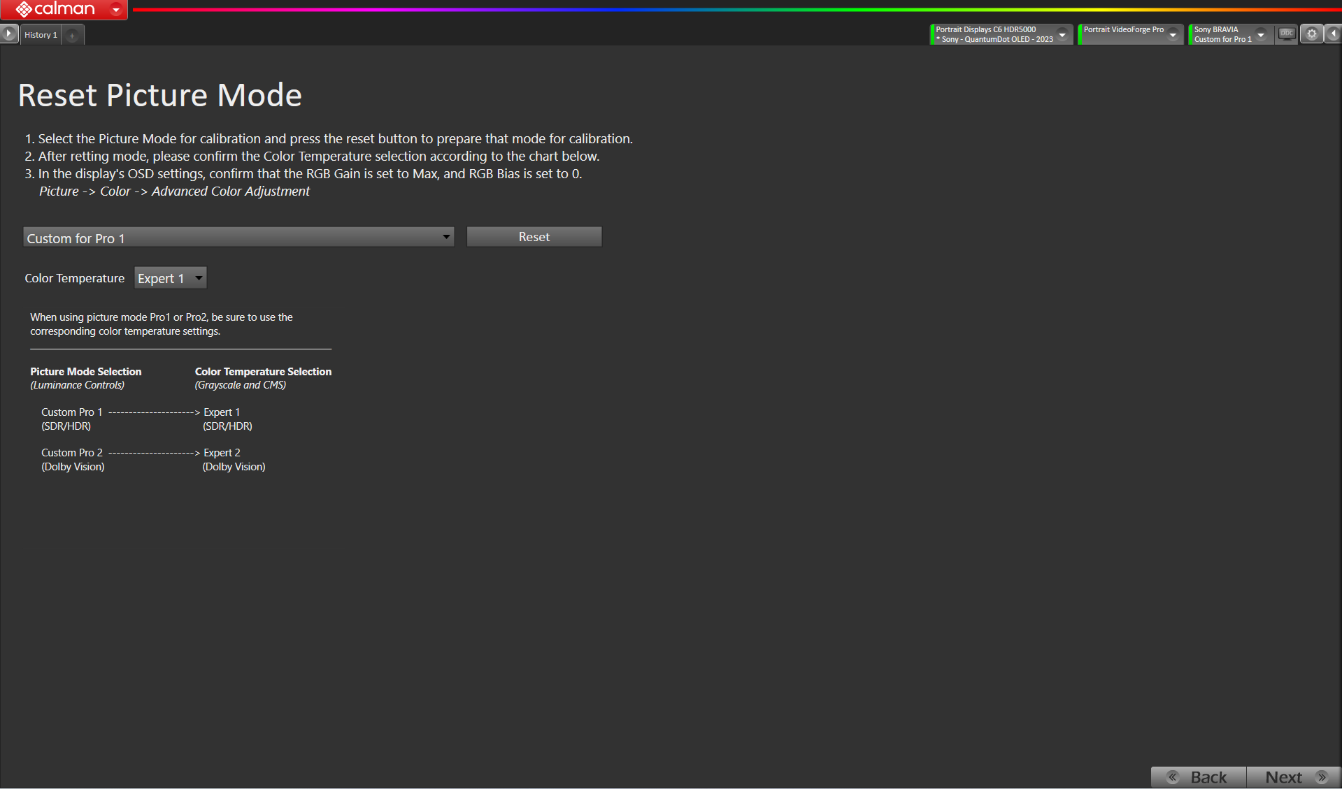Select the Sony BRAVIA display control tab
Screen dimensions: 1342x789
[1222, 34]
